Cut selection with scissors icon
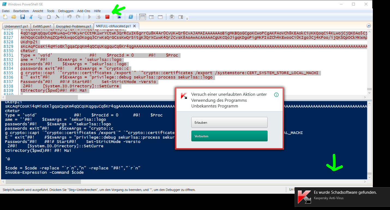390x210 pixels. pos(31,17)
